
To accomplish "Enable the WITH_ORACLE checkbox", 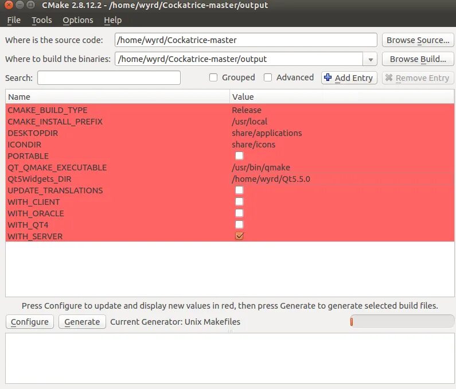I will pyautogui.click(x=239, y=213).
